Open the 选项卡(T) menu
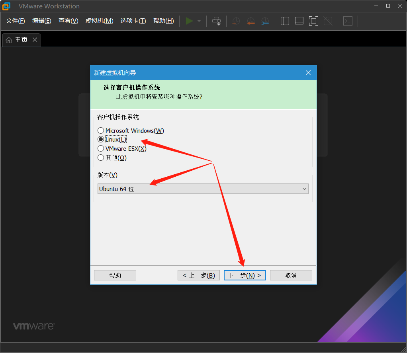Image resolution: width=407 pixels, height=353 pixels. coord(133,21)
